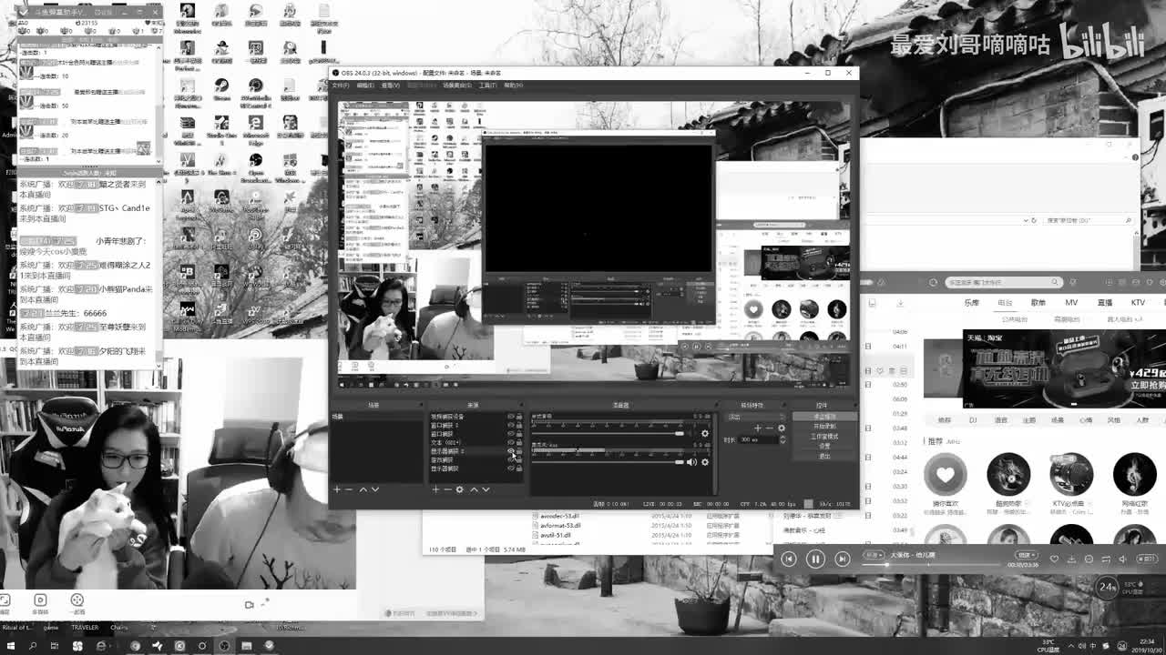Image resolution: width=1166 pixels, height=655 pixels.
Task: Click 停止推流 to stop streaming
Action: [x=824, y=417]
